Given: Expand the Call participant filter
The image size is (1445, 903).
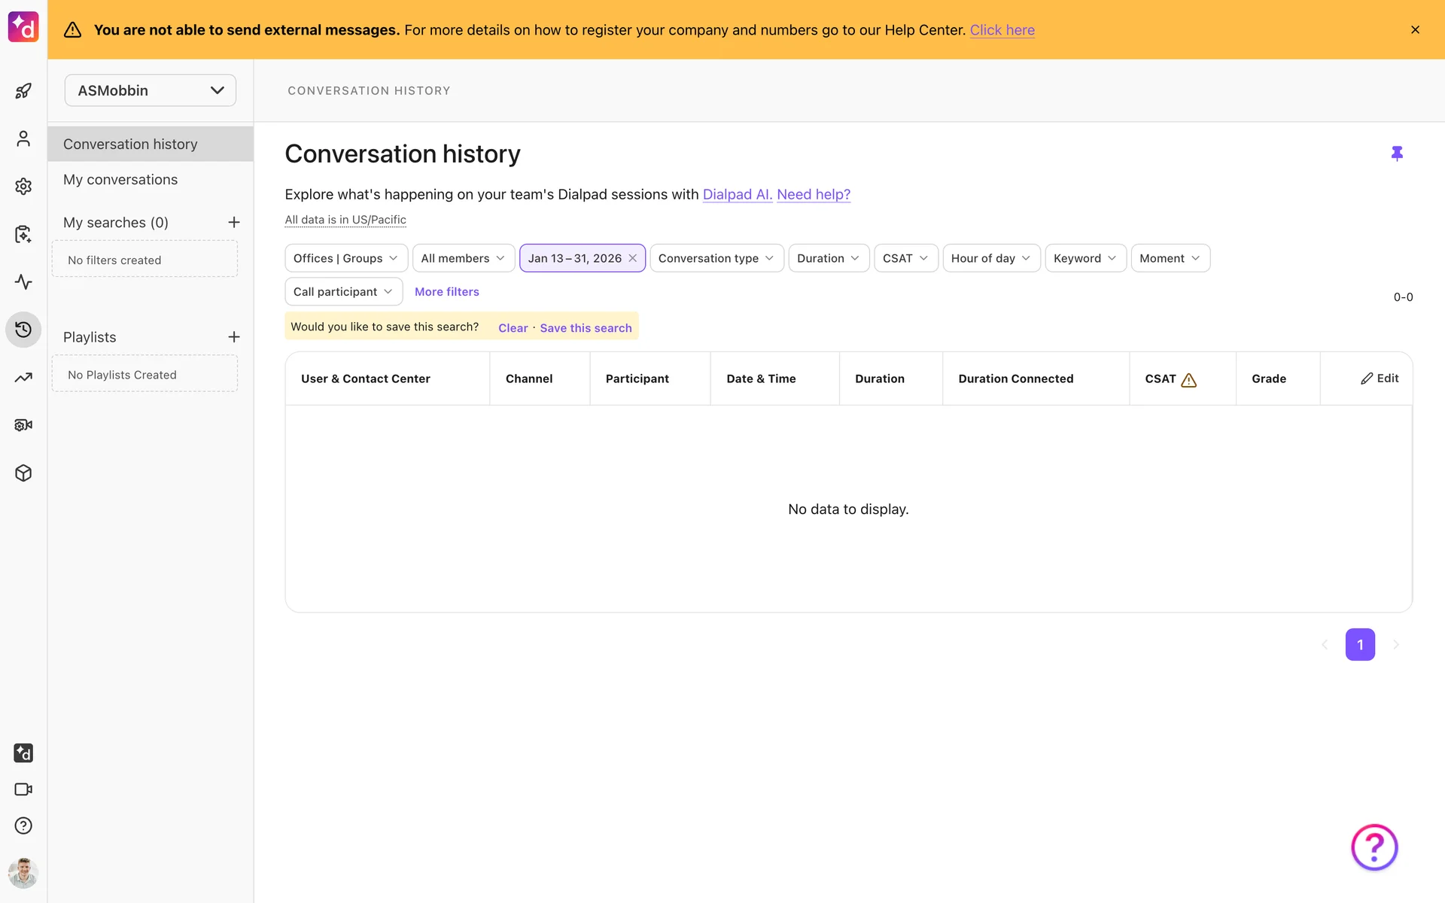Looking at the screenshot, I should coord(343,292).
